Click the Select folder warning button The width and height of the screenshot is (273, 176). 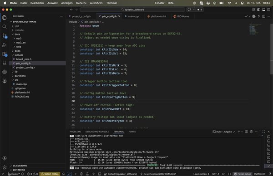click(50, 174)
